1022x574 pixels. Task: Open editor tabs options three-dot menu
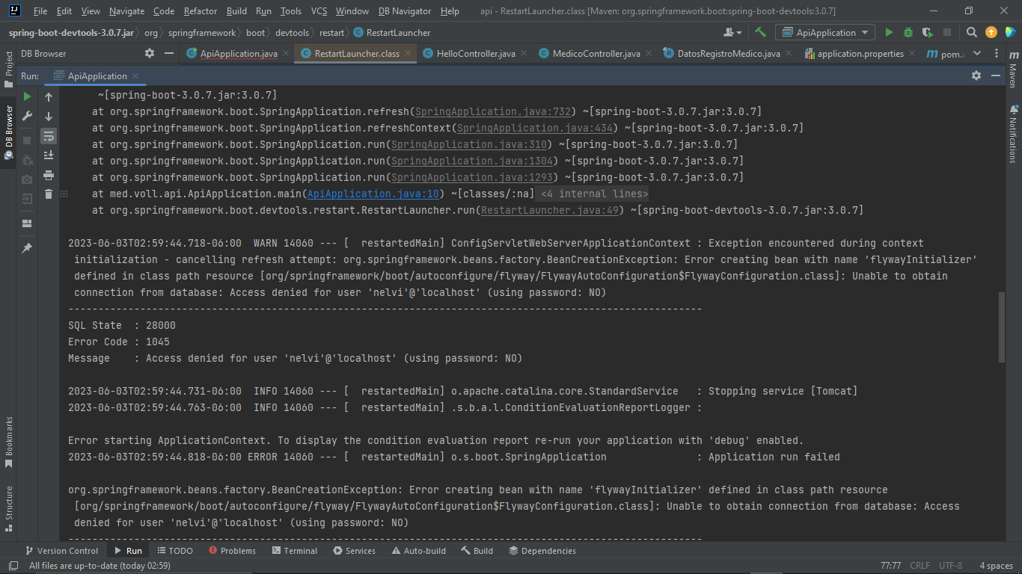pyautogui.click(x=998, y=54)
